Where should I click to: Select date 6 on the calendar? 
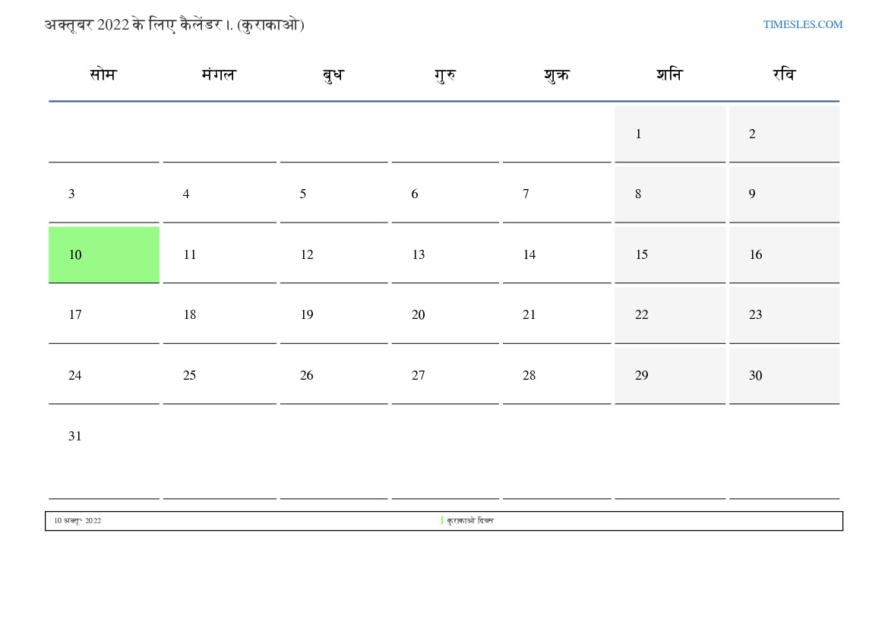445,194
